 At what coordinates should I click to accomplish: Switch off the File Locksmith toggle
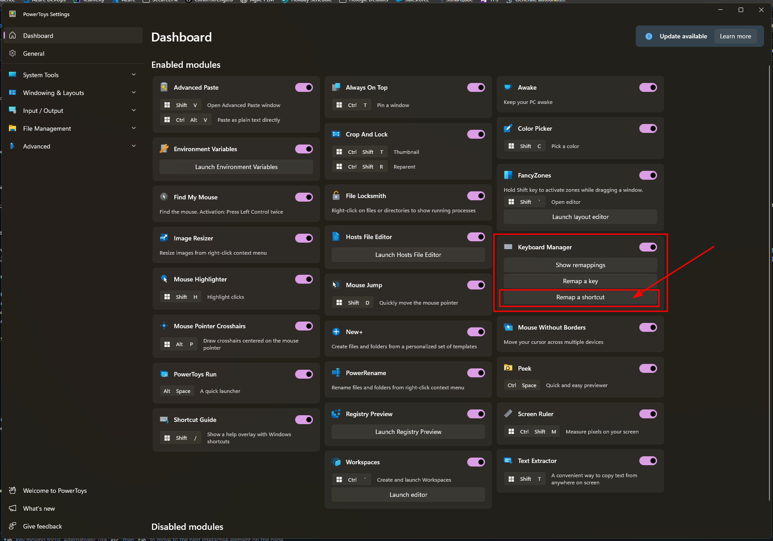tap(476, 196)
